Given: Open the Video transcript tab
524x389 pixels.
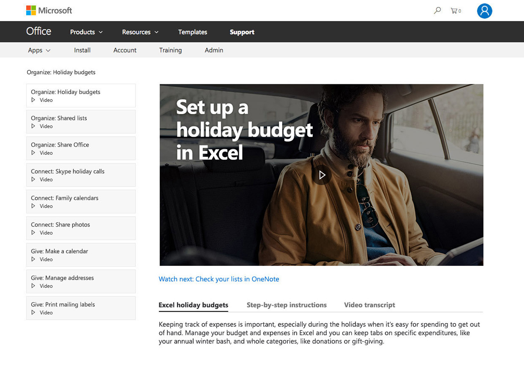Looking at the screenshot, I should pyautogui.click(x=369, y=305).
